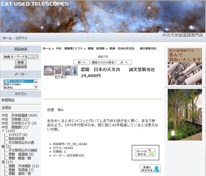Focus the keyword search input field
Image resolution: width=206 pixels, height=176 pixels.
pyautogui.click(x=21, y=57)
